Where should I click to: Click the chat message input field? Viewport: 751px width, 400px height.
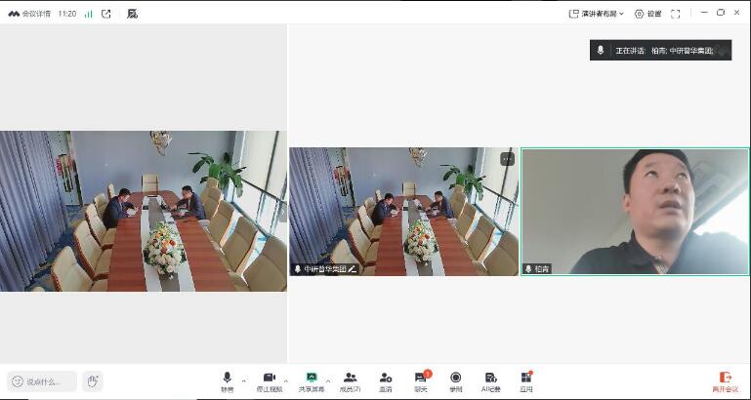coord(49,381)
